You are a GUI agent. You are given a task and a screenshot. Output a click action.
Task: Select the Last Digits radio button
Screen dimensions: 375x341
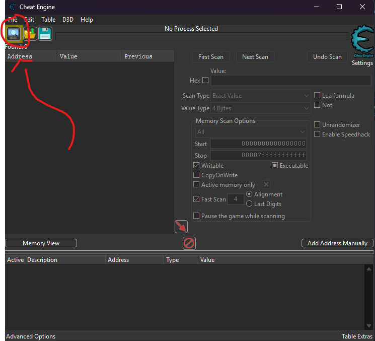click(249, 204)
